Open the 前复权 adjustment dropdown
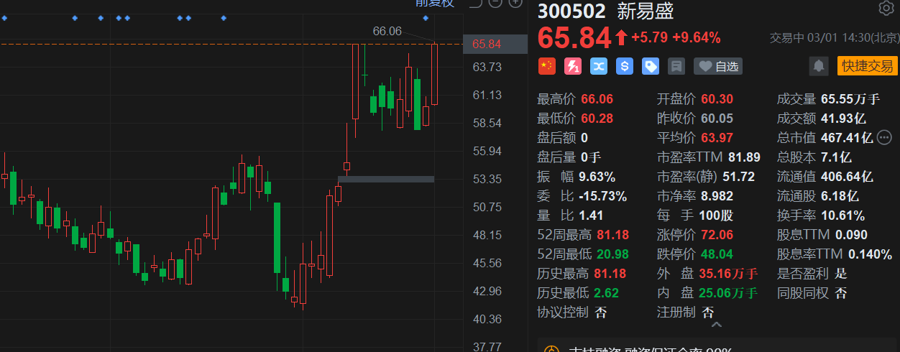 (x=435, y=3)
